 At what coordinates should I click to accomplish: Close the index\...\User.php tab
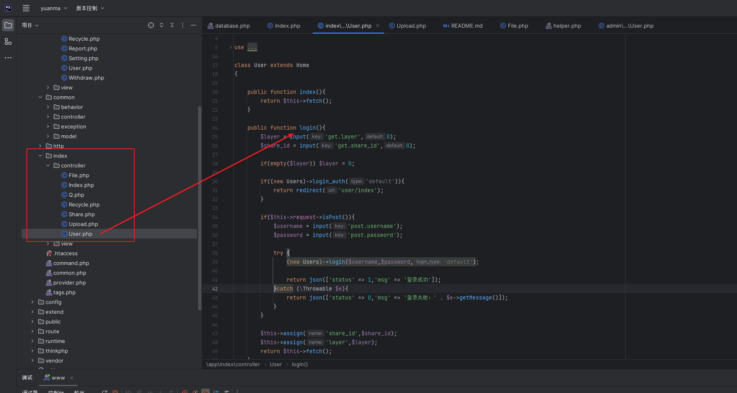(x=378, y=26)
